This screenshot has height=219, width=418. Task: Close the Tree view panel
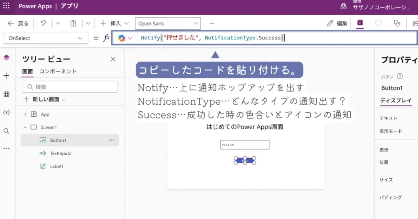(x=113, y=59)
